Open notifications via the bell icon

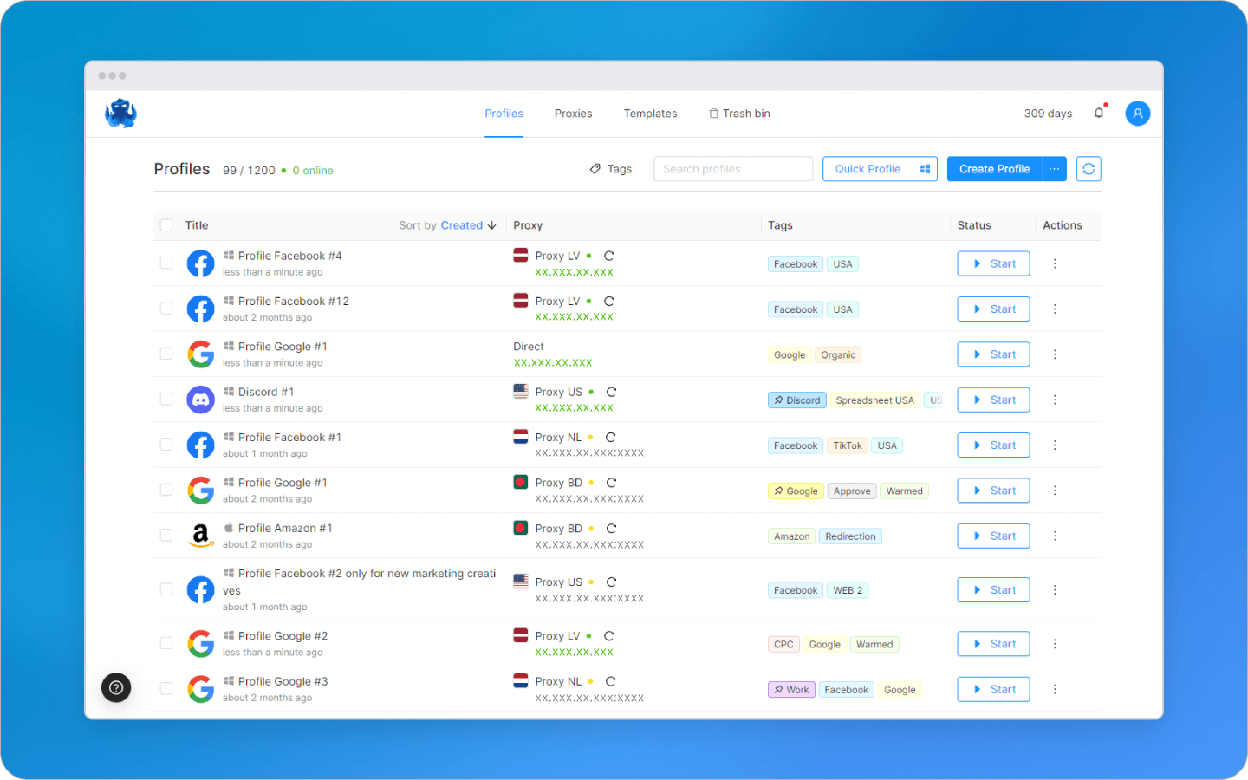coord(1098,113)
